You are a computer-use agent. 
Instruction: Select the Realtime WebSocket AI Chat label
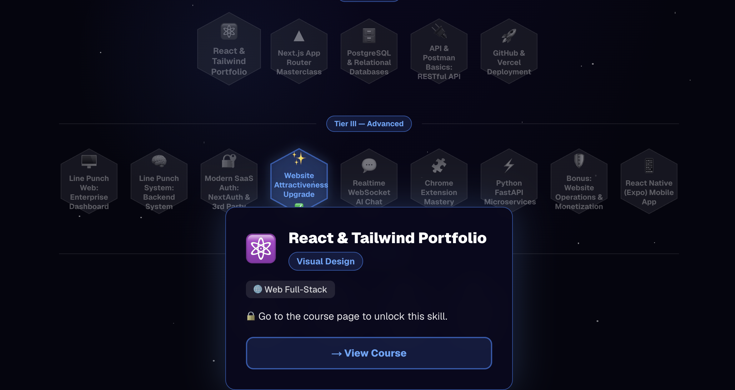pyautogui.click(x=369, y=192)
